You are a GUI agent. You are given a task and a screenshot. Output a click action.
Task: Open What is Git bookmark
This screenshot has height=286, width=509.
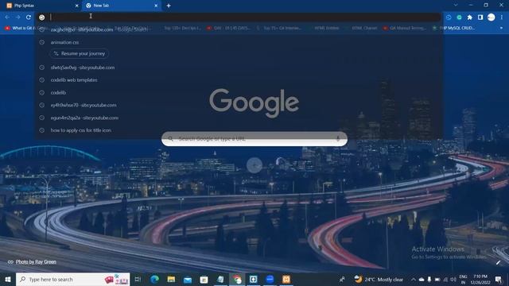click(x=19, y=29)
